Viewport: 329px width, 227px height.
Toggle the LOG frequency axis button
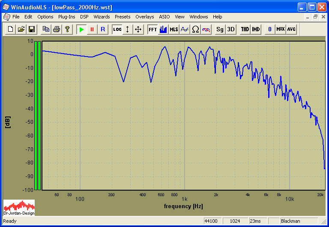pos(117,29)
